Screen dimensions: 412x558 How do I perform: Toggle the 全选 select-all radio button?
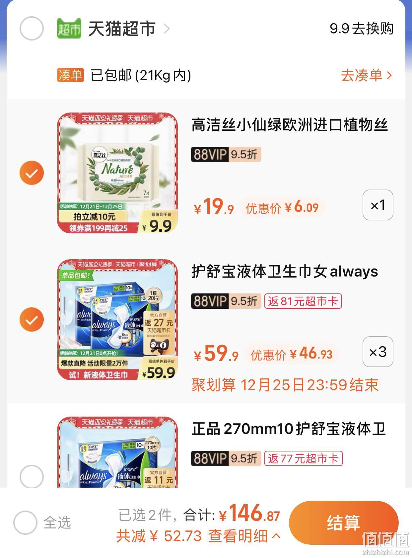[x=25, y=522]
